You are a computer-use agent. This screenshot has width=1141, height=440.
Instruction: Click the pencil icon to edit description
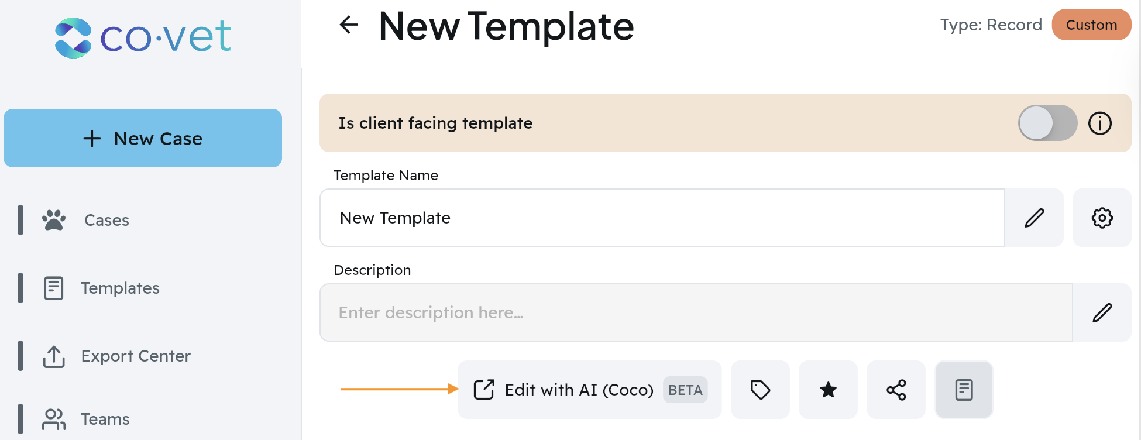click(1102, 312)
